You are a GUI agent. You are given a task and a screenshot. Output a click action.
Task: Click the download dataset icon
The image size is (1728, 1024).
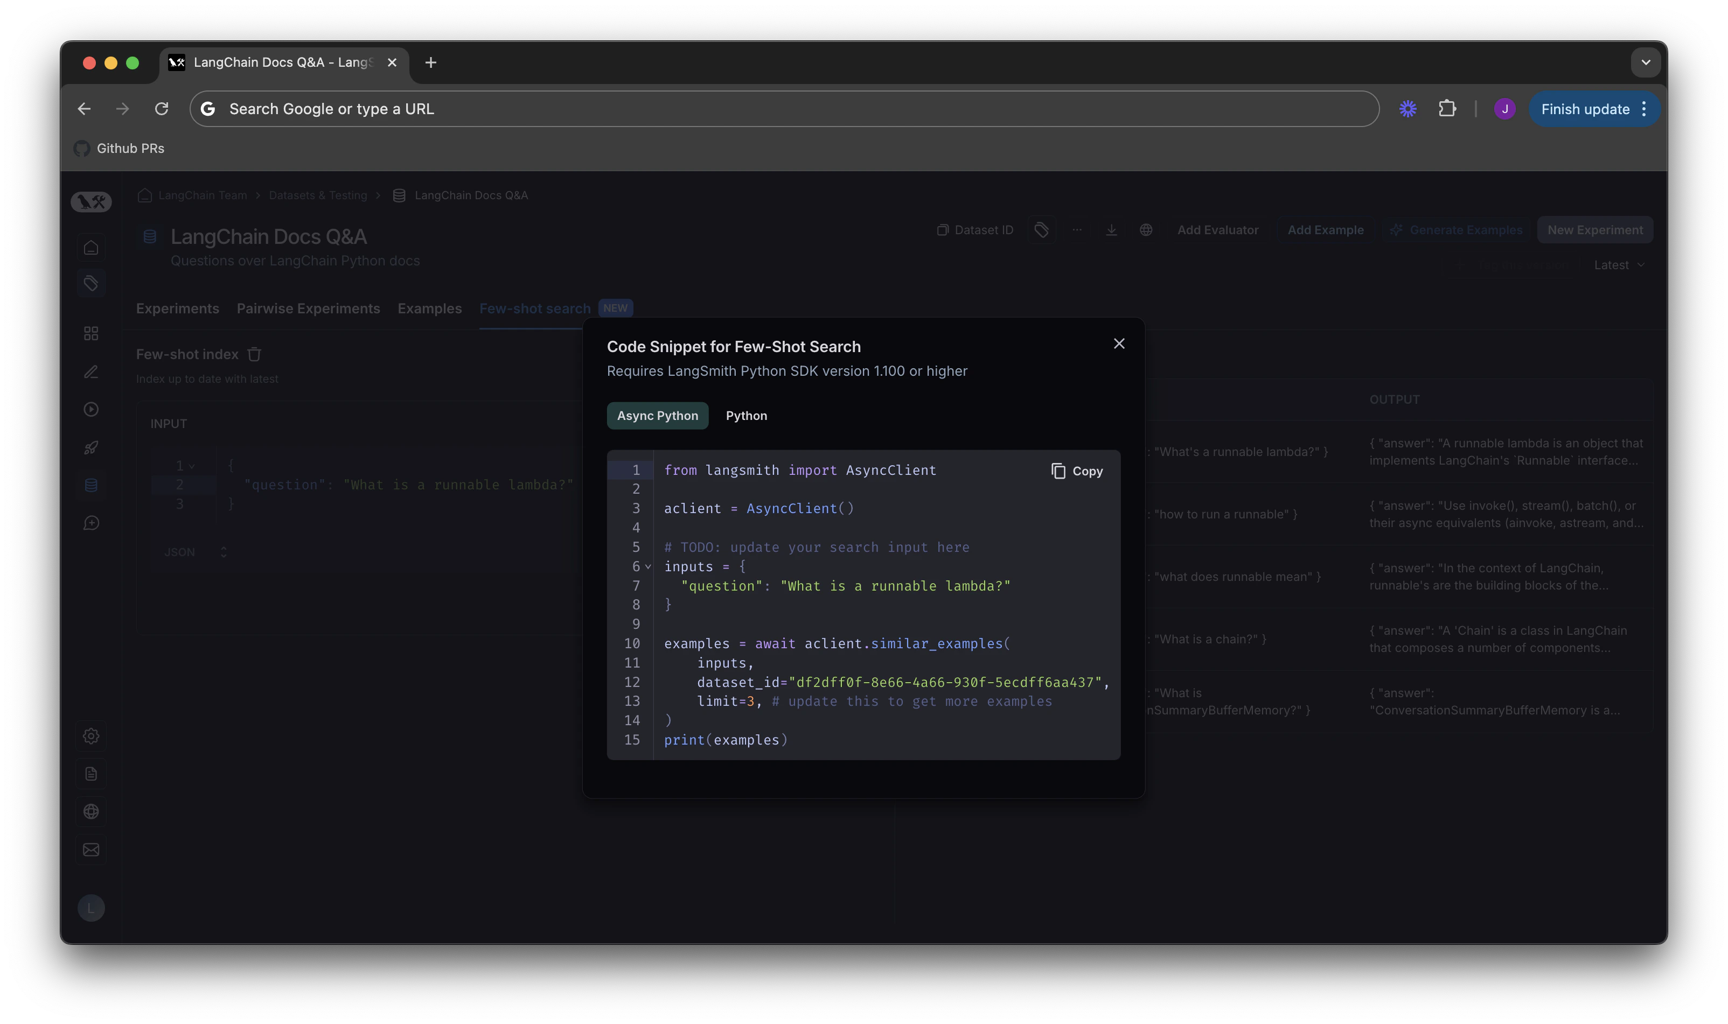tap(1111, 230)
